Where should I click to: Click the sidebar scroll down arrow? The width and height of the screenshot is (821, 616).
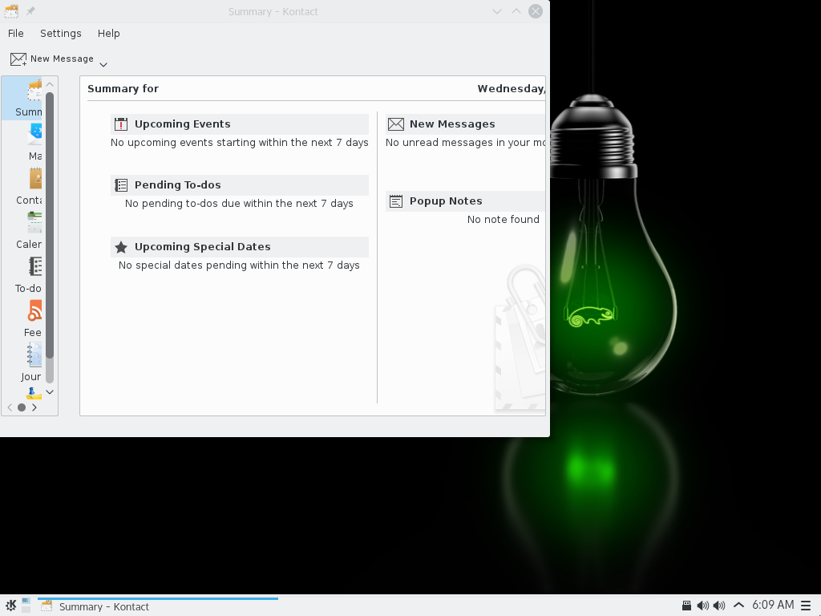(50, 391)
